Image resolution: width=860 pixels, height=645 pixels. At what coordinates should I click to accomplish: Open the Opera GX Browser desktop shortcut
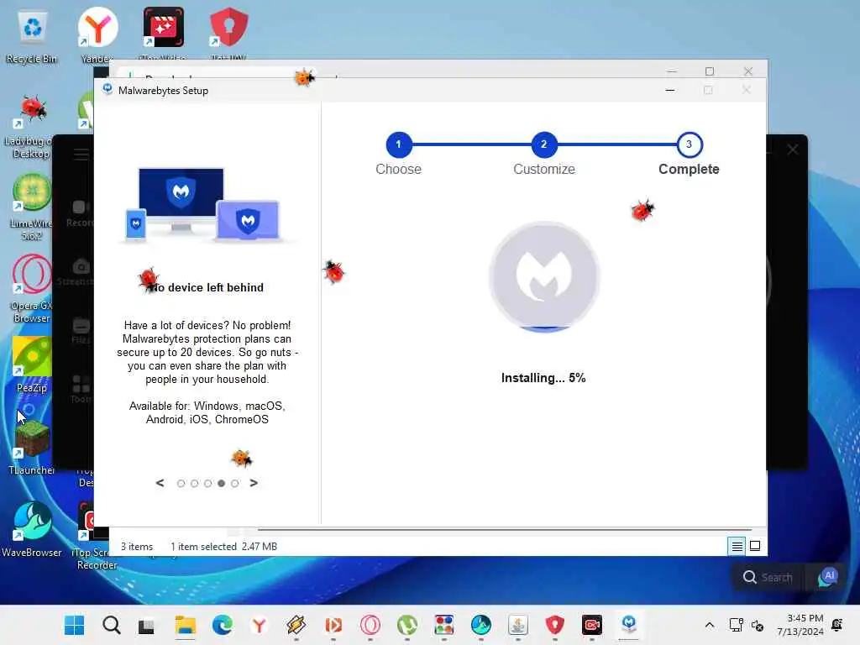tap(31, 289)
